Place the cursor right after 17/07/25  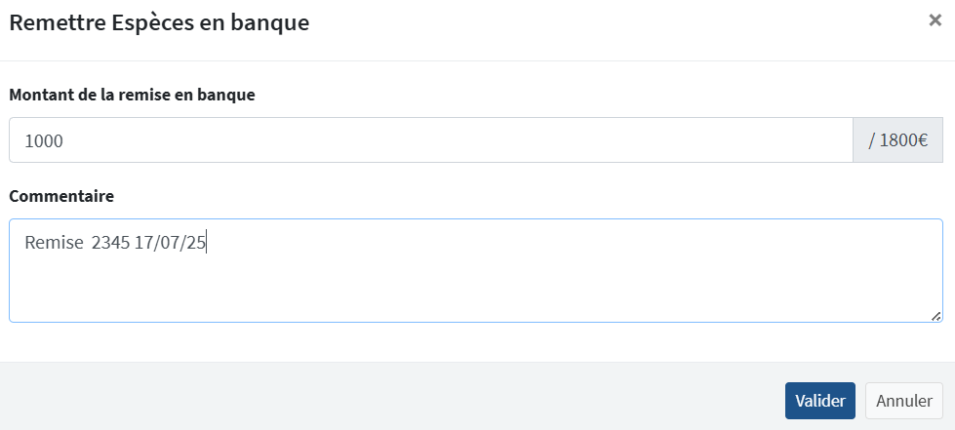coord(207,244)
